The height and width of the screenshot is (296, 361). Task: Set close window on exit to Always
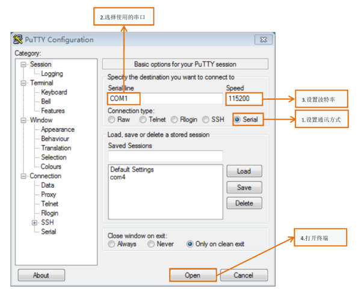[x=111, y=244]
